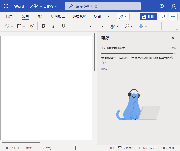
Task: Click the Undo arrow icon
Action: 7,26
